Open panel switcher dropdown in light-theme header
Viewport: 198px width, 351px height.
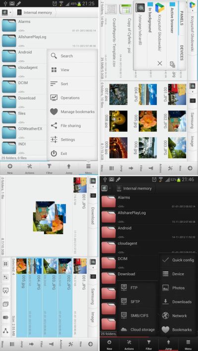click(7, 12)
